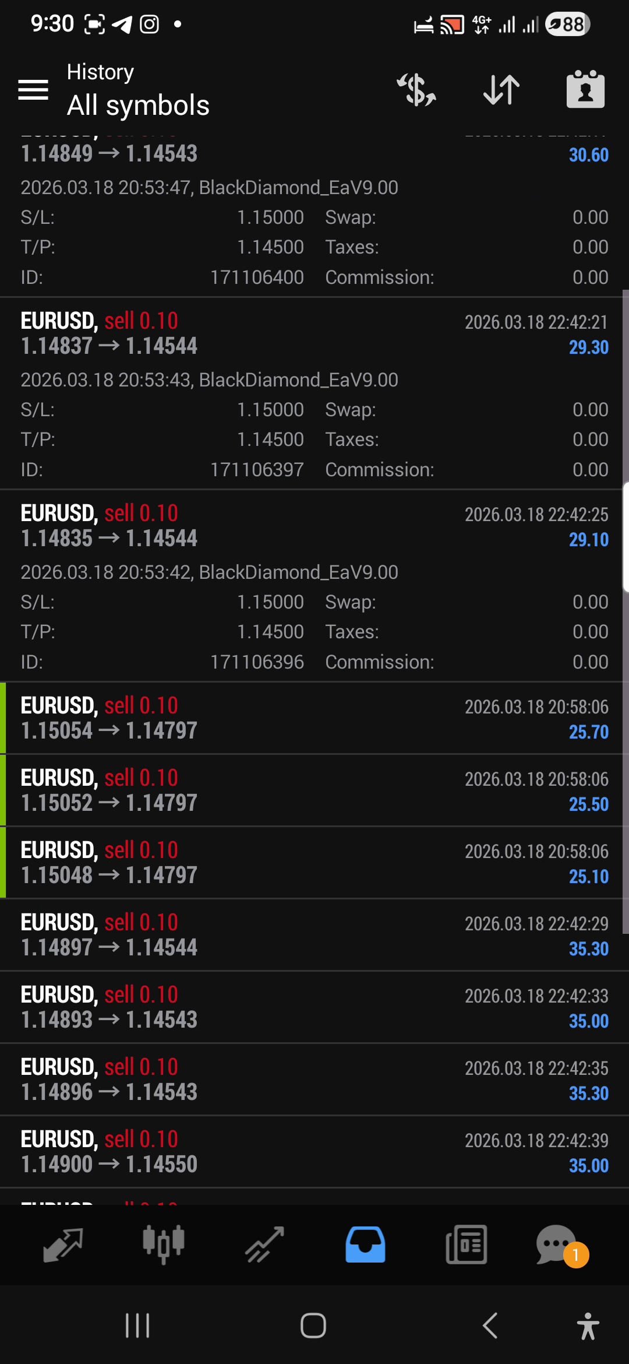Tap the All symbols title selector
629x1364 pixels.
pyautogui.click(x=138, y=106)
